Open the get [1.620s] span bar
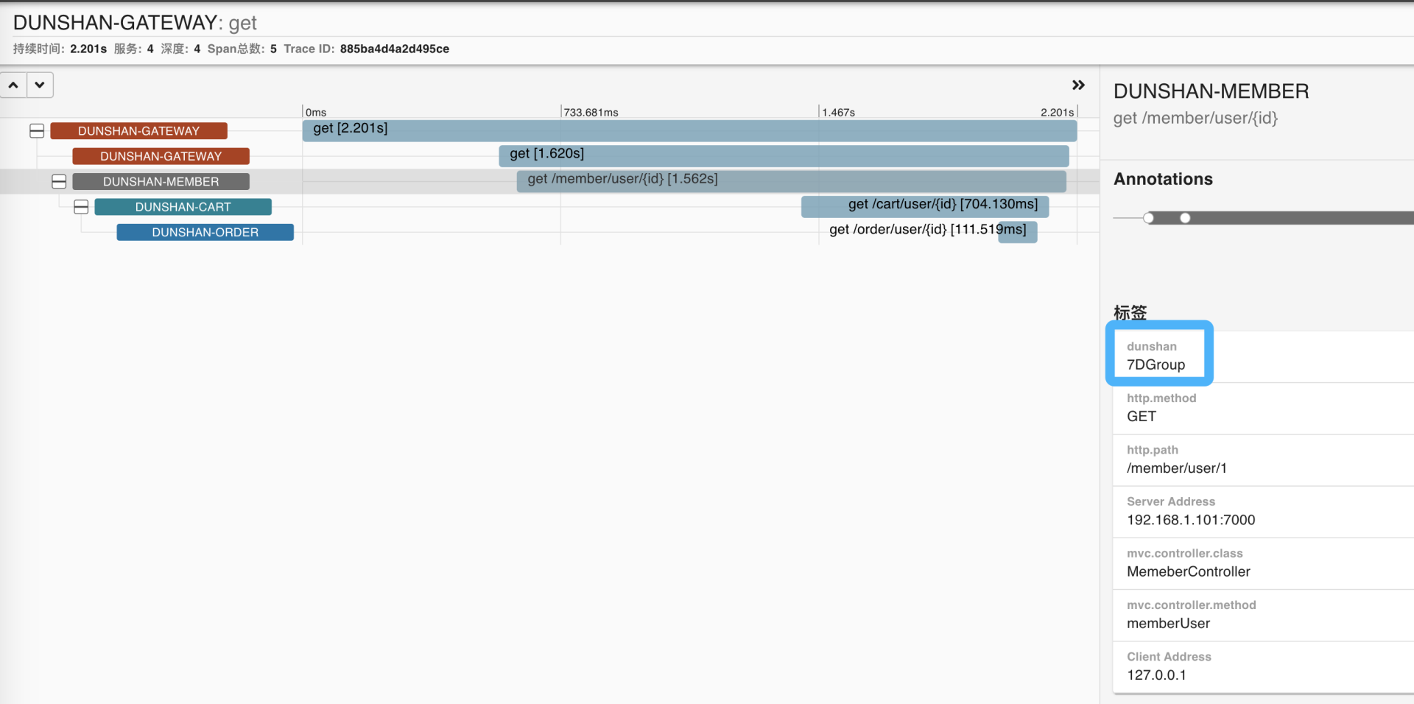 coord(784,155)
